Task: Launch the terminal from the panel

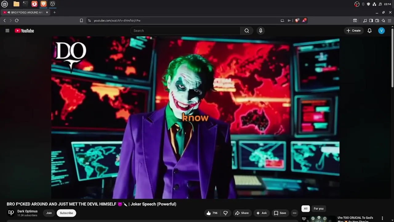Action: coord(25,4)
